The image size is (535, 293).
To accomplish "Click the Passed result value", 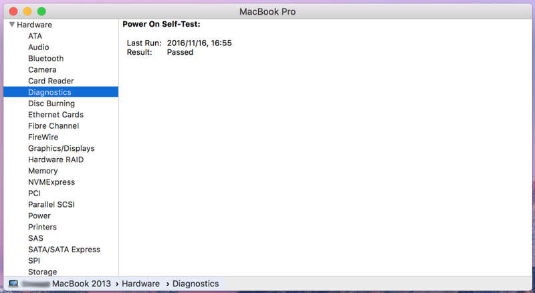I will pyautogui.click(x=180, y=52).
